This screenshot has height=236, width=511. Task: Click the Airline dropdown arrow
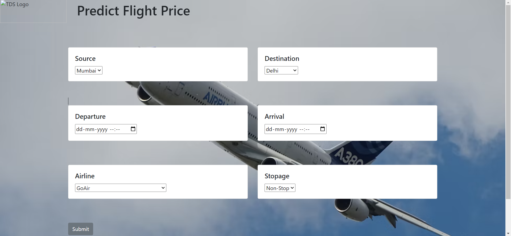click(x=162, y=188)
